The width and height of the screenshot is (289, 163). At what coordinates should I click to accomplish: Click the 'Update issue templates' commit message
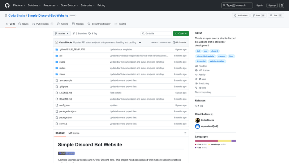pos(121,50)
